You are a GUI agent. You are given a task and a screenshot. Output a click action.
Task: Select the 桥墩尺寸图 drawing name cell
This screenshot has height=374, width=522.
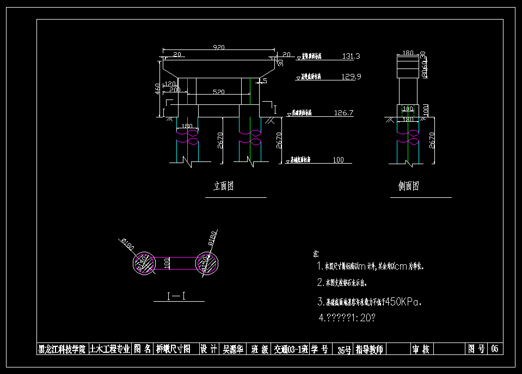174,349
